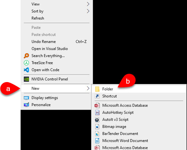187x150 pixels.
Task: Click Access Database icon directly above AutoHotkey Script
Action: click(97, 105)
